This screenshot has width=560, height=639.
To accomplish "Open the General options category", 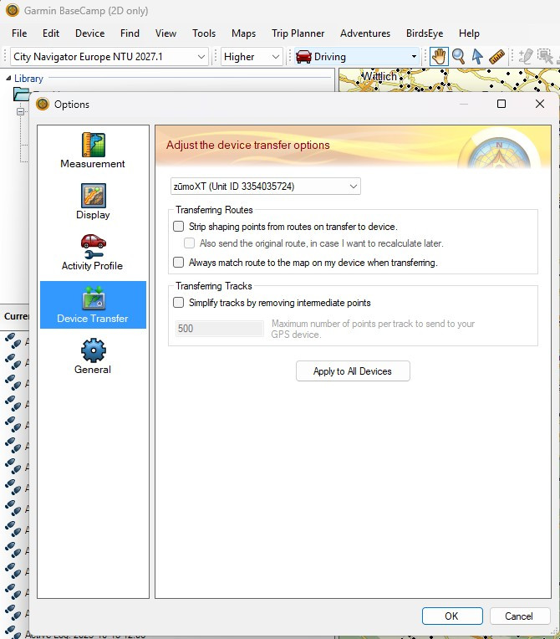I will [93, 356].
